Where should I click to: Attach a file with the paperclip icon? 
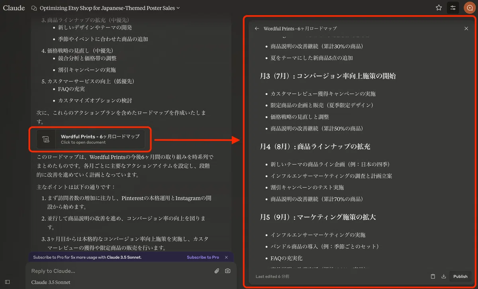pyautogui.click(x=217, y=271)
